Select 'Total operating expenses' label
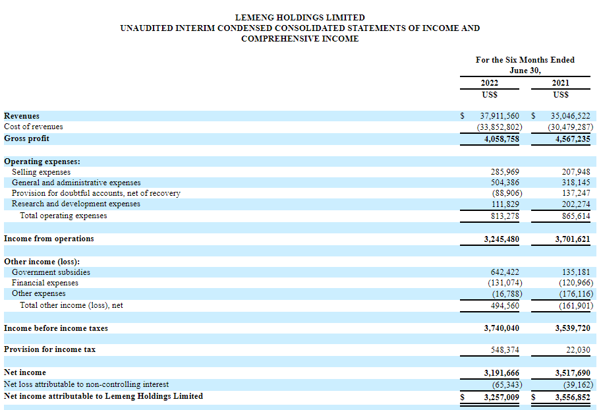Viewport: 601px width, 410px height. coord(63,216)
